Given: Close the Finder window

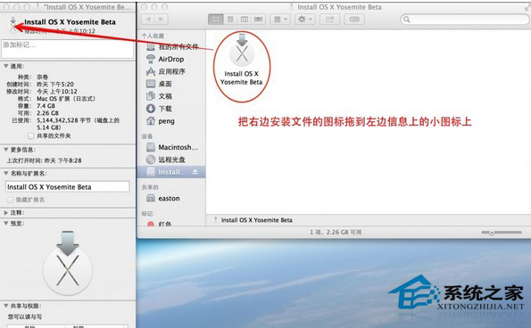Looking at the screenshot, I should (x=144, y=7).
